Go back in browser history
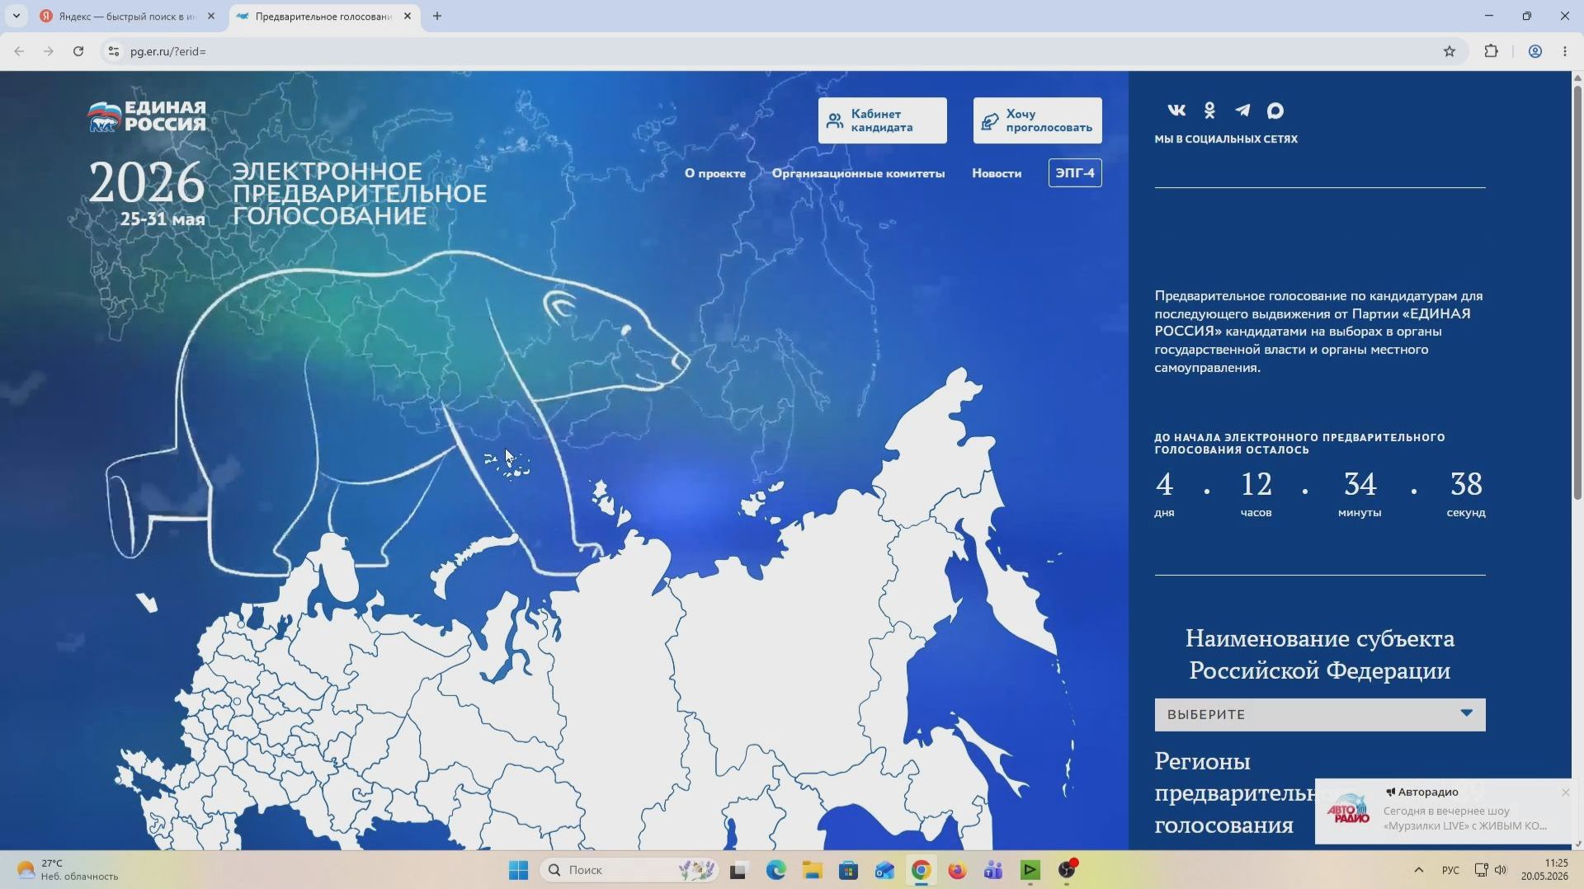Viewport: 1584px width, 889px height. click(19, 51)
